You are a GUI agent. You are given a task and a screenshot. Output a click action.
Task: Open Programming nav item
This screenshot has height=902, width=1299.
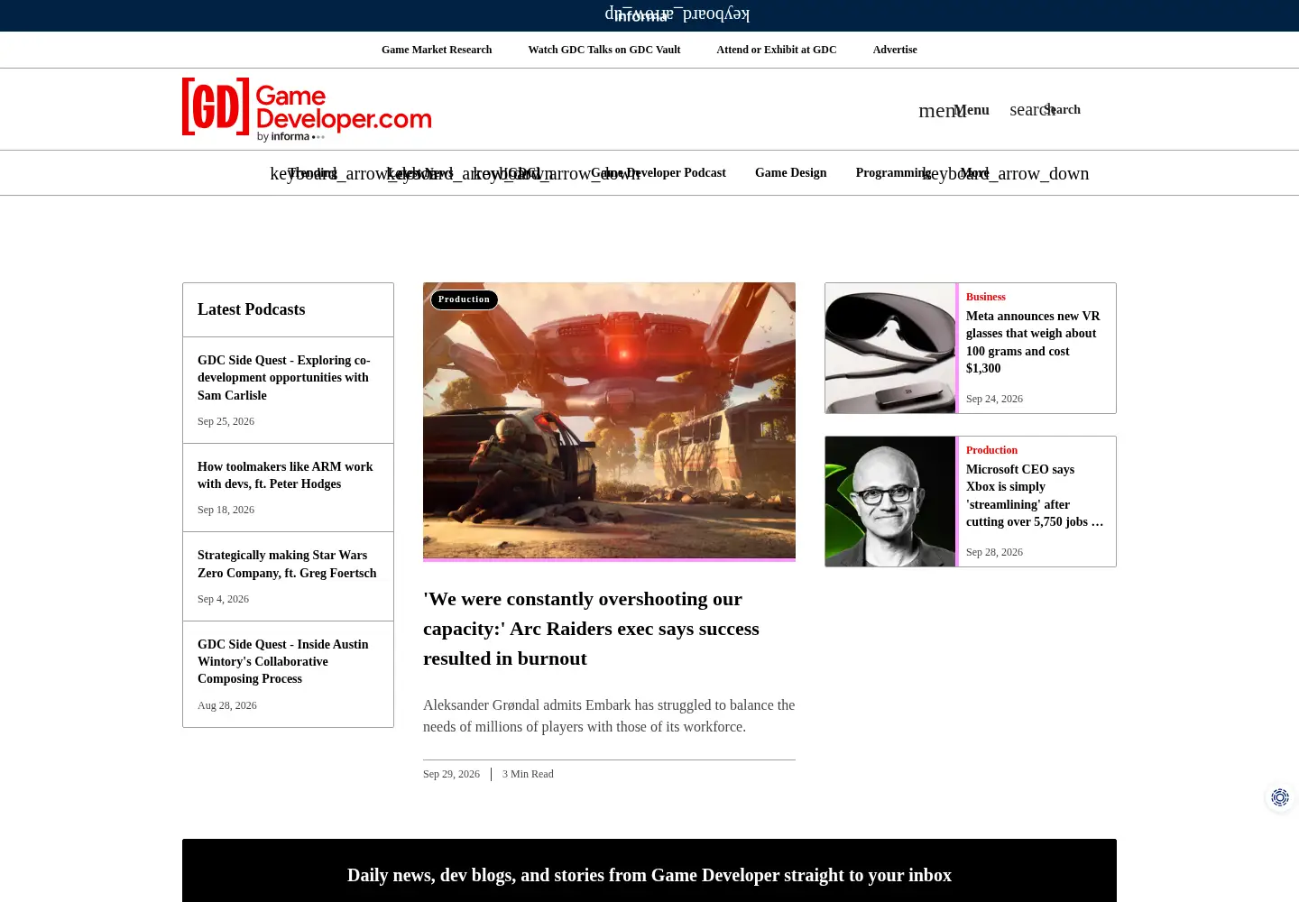pyautogui.click(x=893, y=173)
